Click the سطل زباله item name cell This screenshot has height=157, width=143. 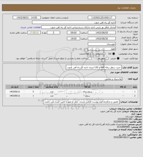click(87, 92)
